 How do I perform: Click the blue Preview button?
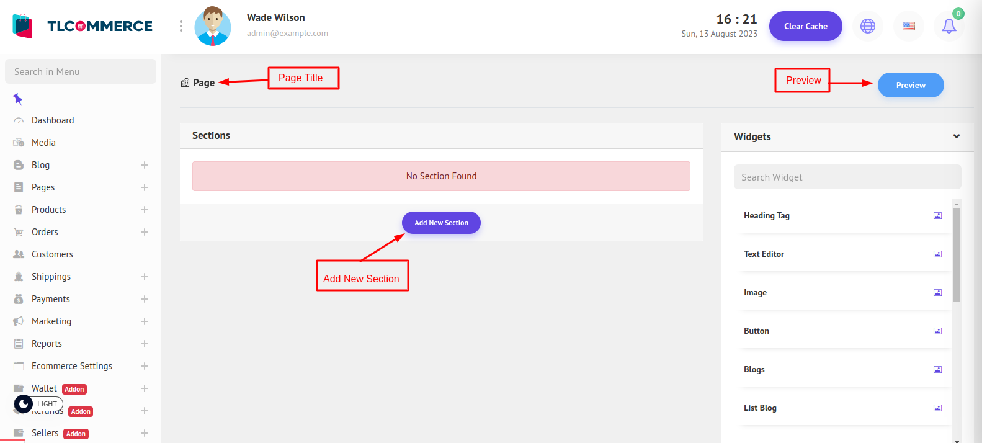(x=910, y=85)
